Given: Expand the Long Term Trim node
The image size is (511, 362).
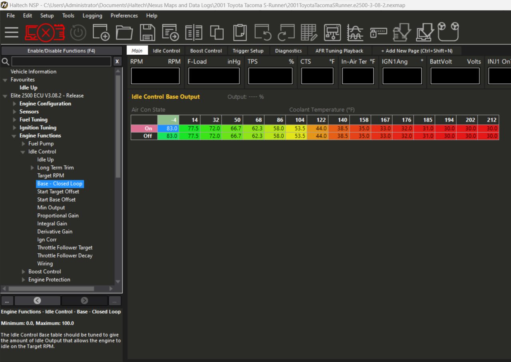Looking at the screenshot, I should [x=32, y=168].
